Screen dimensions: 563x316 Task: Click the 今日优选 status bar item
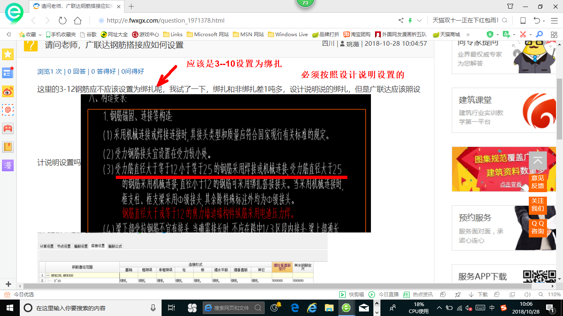point(19,295)
